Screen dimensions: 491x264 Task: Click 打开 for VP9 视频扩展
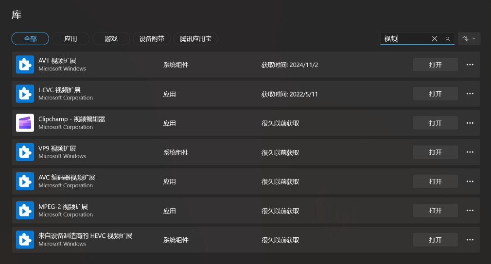point(435,152)
